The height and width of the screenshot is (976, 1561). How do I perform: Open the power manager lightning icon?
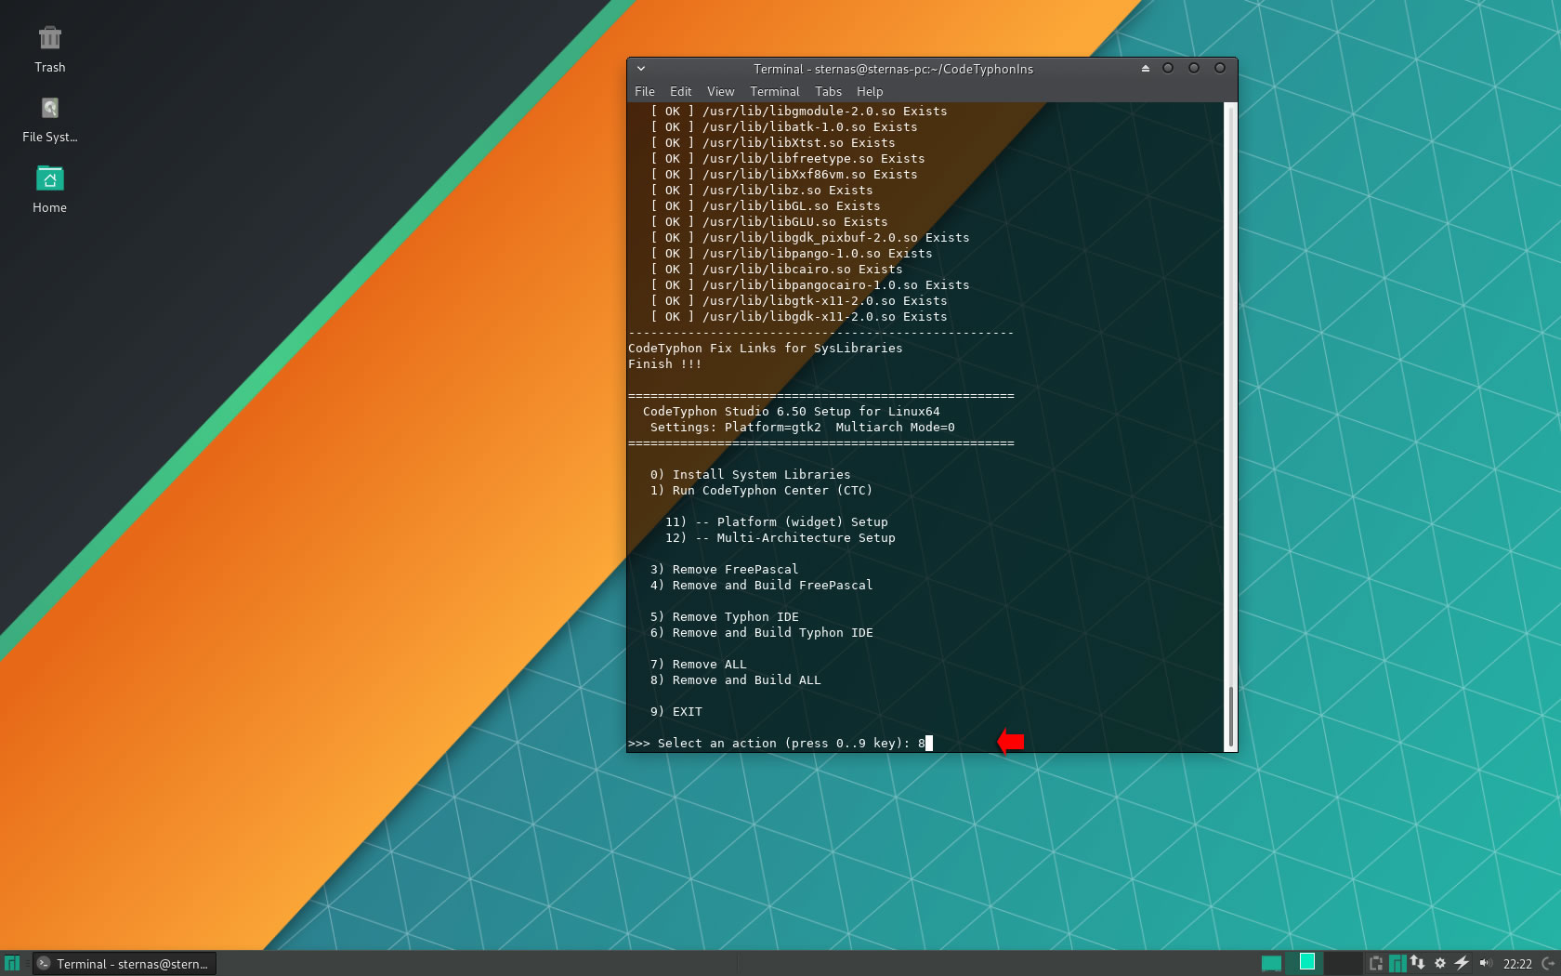coord(1462,964)
